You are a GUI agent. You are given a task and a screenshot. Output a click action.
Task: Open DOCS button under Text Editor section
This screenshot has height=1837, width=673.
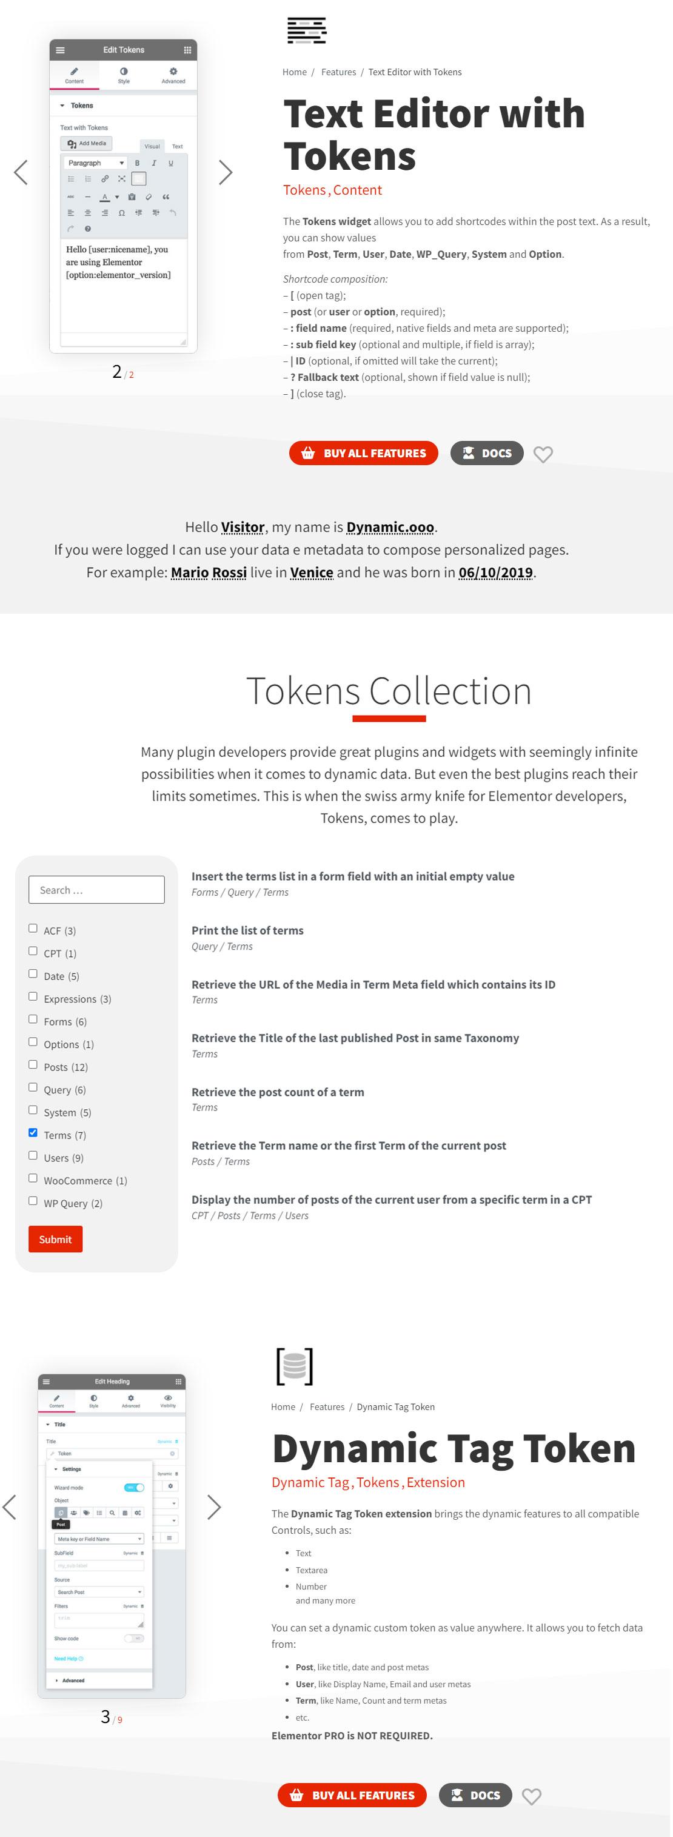coord(487,453)
